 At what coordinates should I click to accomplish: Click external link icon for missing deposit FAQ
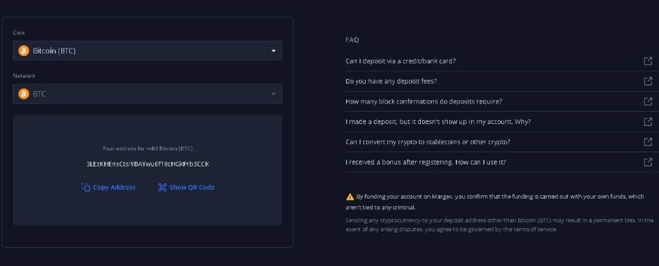pos(648,121)
